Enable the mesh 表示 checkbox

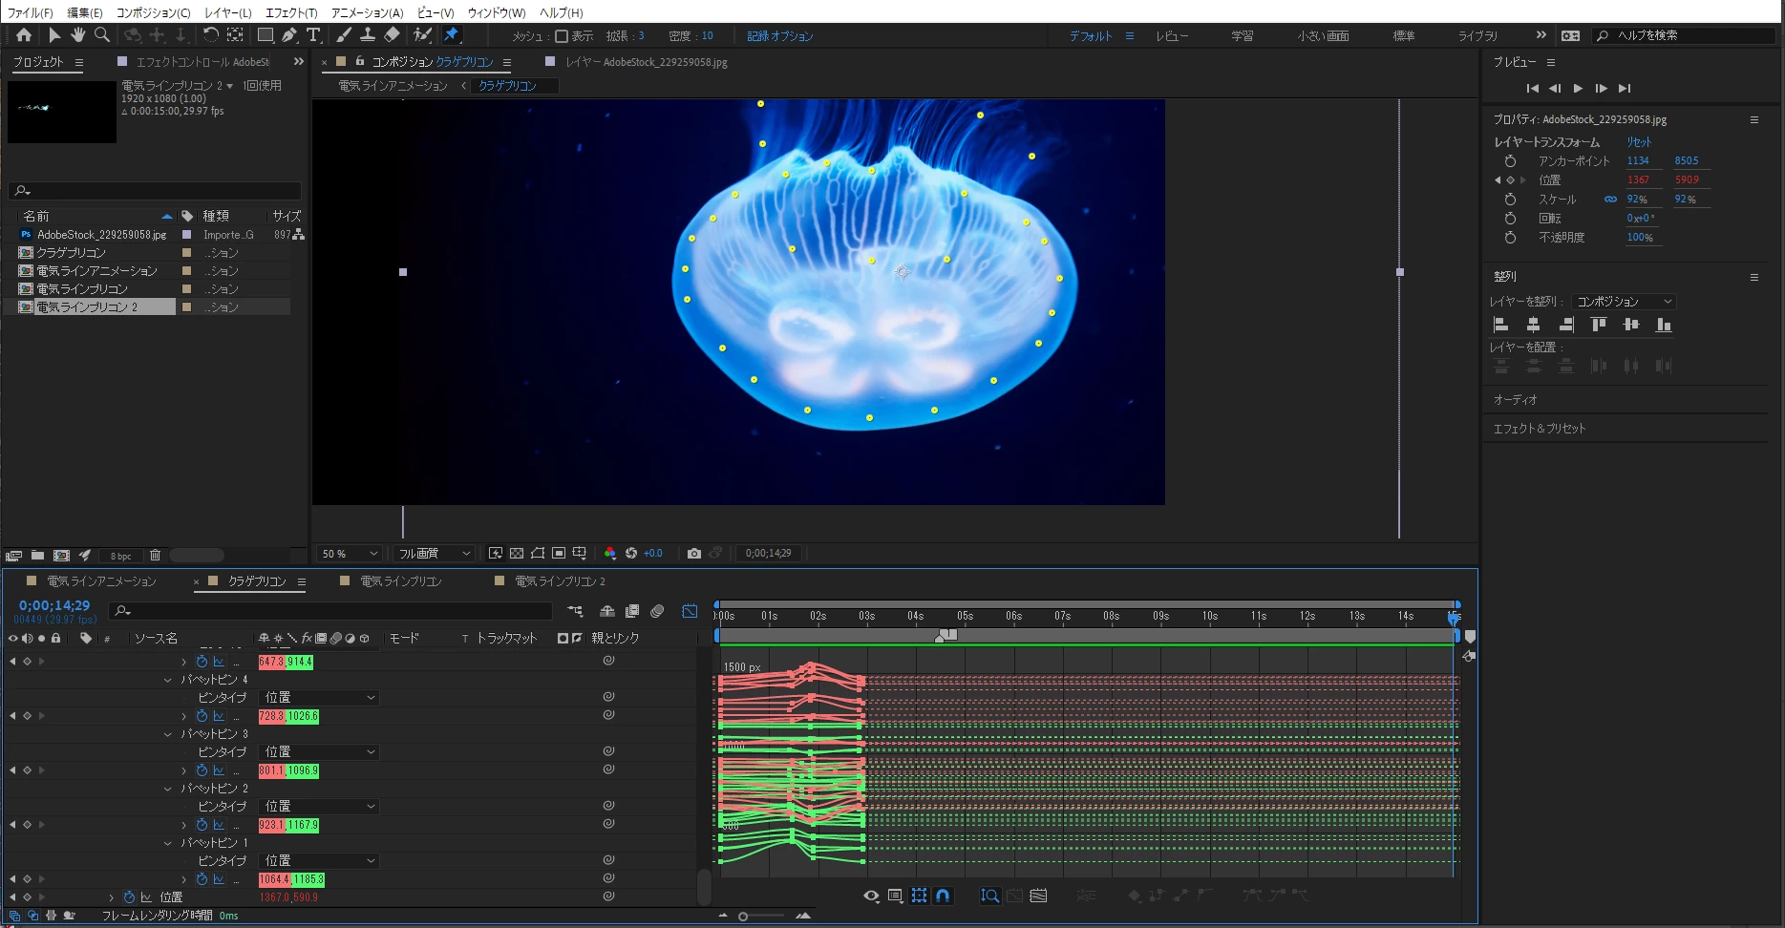point(562,36)
